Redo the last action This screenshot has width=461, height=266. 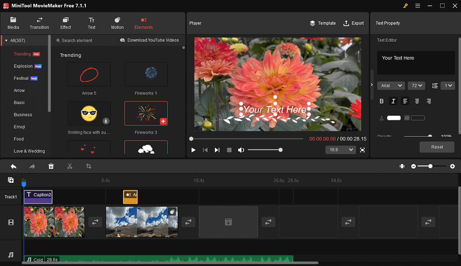point(32,166)
